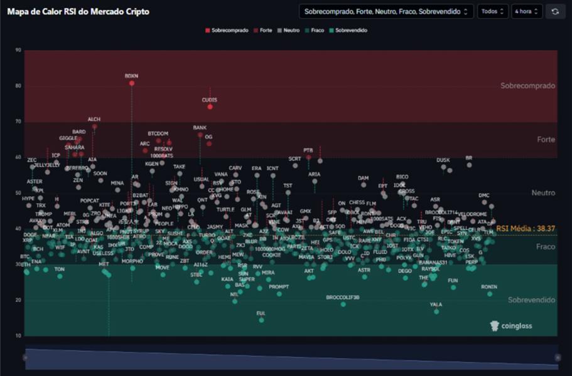Click the Mapa de Calor RSI title
572x376 pixels.
(78, 11)
